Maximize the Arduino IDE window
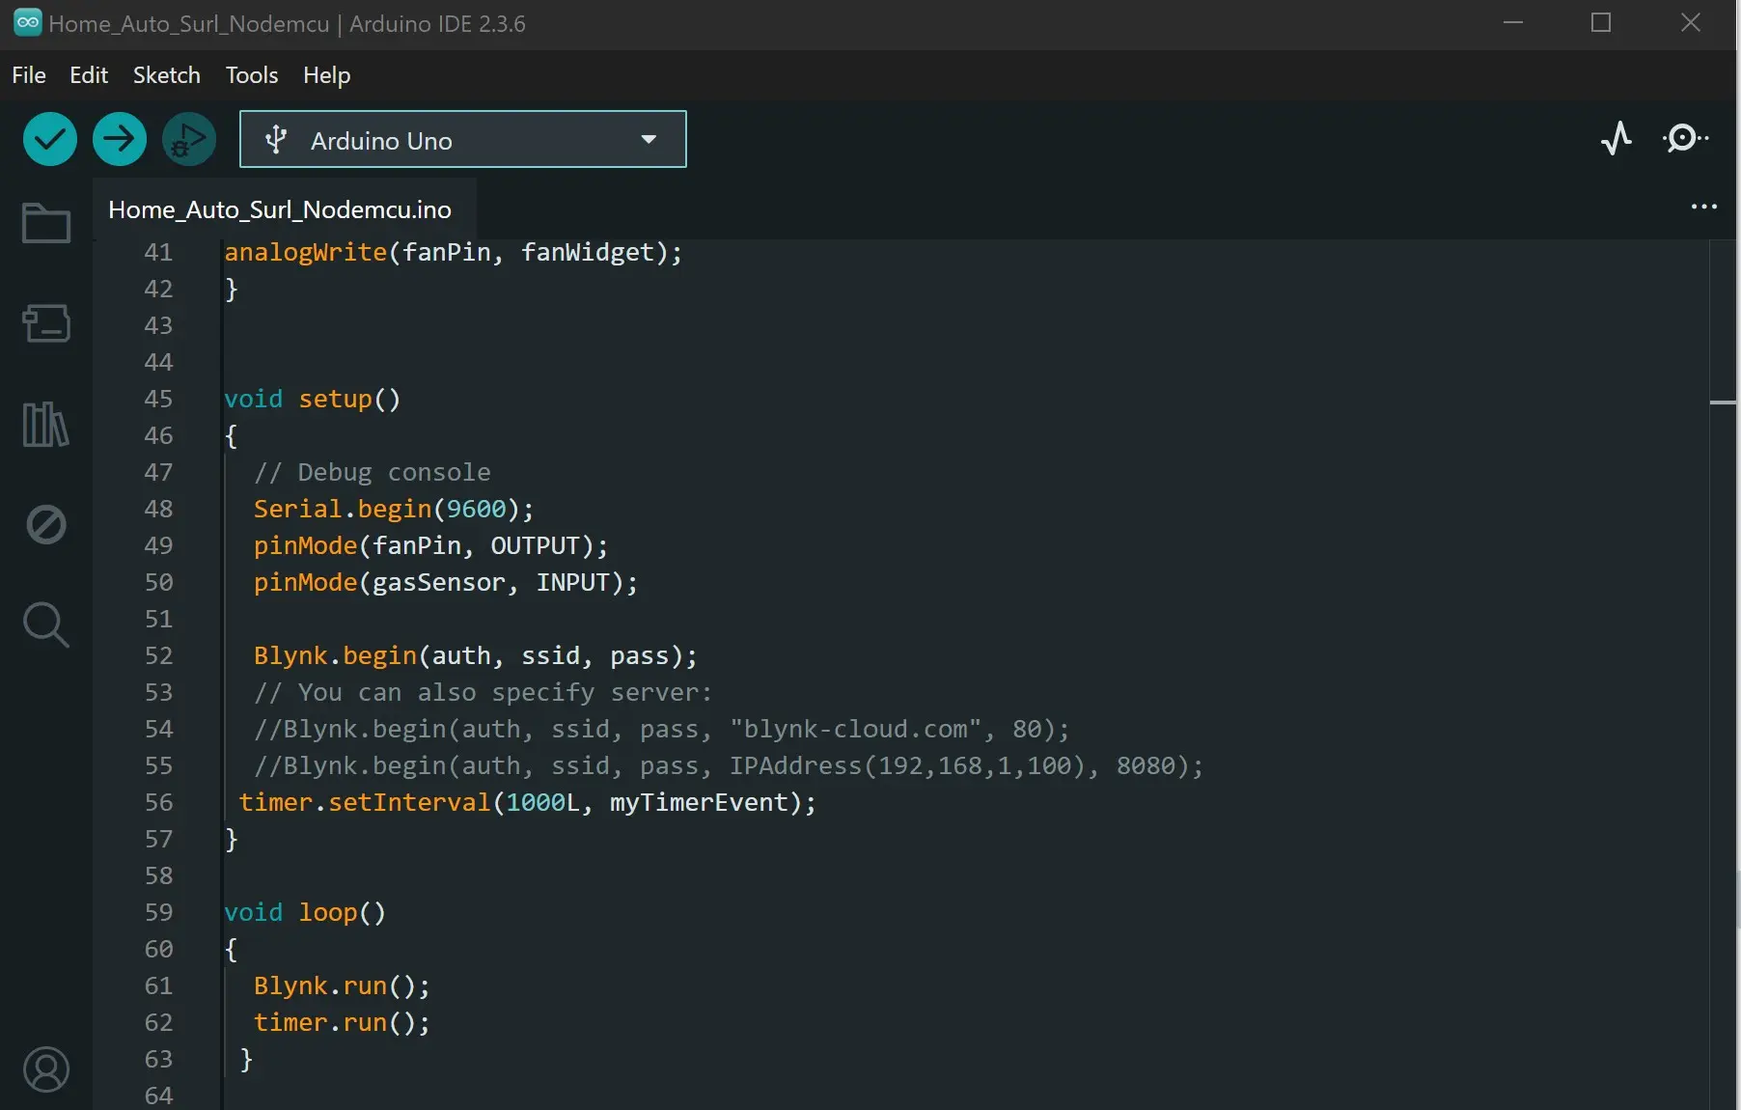This screenshot has width=1741, height=1110. click(1601, 22)
